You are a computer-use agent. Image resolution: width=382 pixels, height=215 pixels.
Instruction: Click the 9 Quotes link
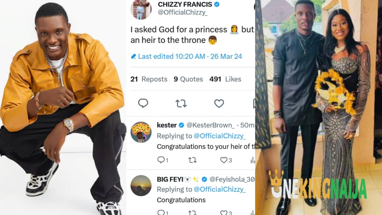pyautogui.click(x=188, y=79)
